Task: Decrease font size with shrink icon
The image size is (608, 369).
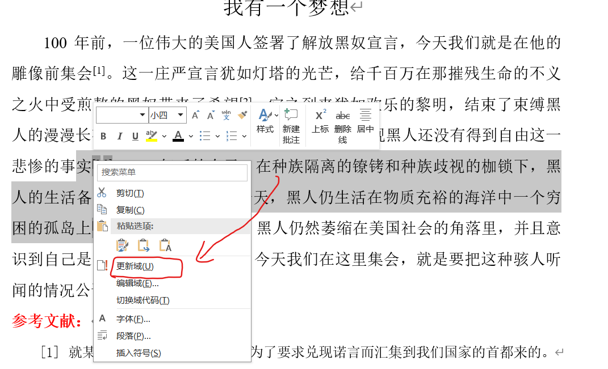Action: [211, 115]
